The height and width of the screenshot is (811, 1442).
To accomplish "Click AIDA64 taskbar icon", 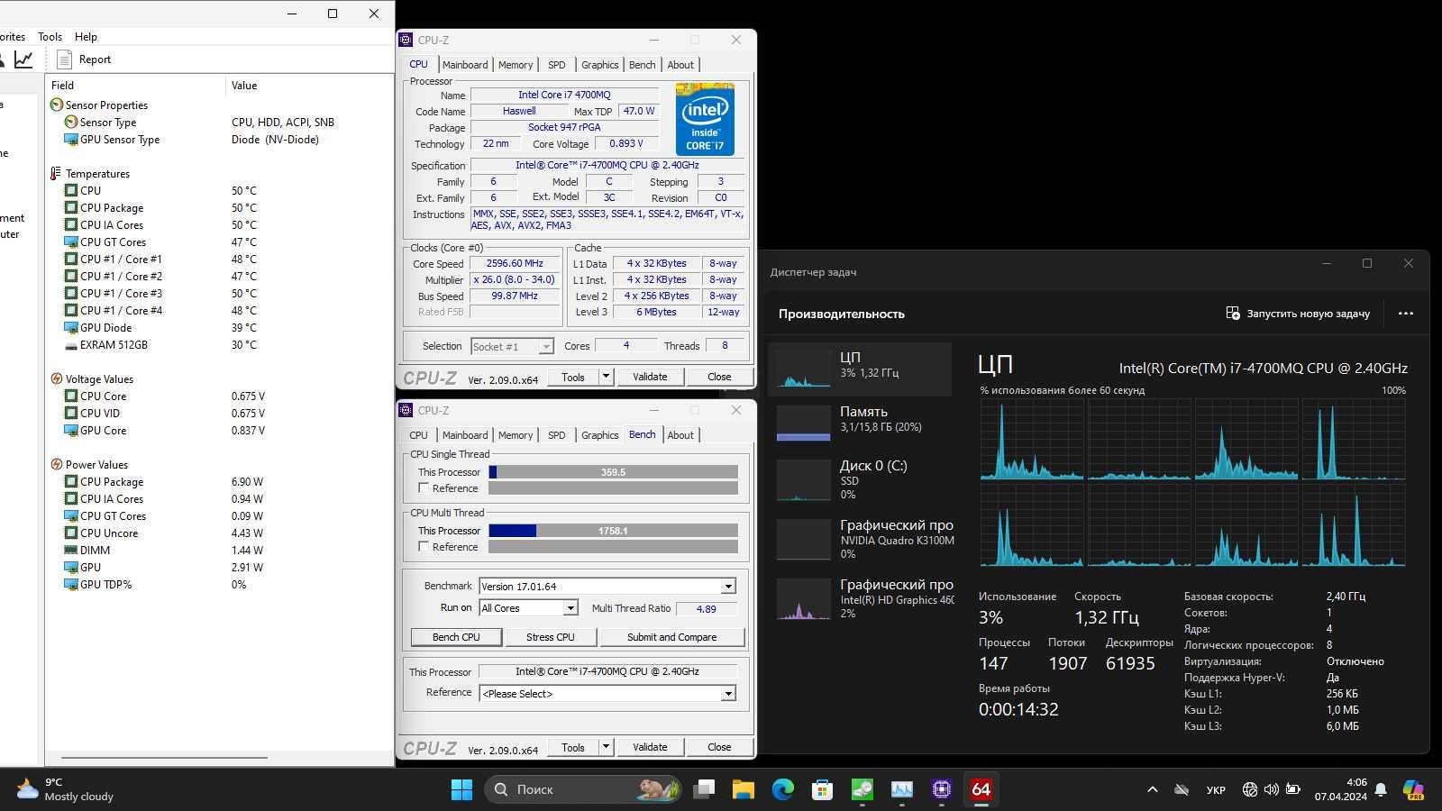I will (x=981, y=789).
